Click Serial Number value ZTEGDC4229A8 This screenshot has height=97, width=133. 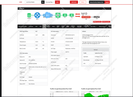pyautogui.click(x=33, y=64)
